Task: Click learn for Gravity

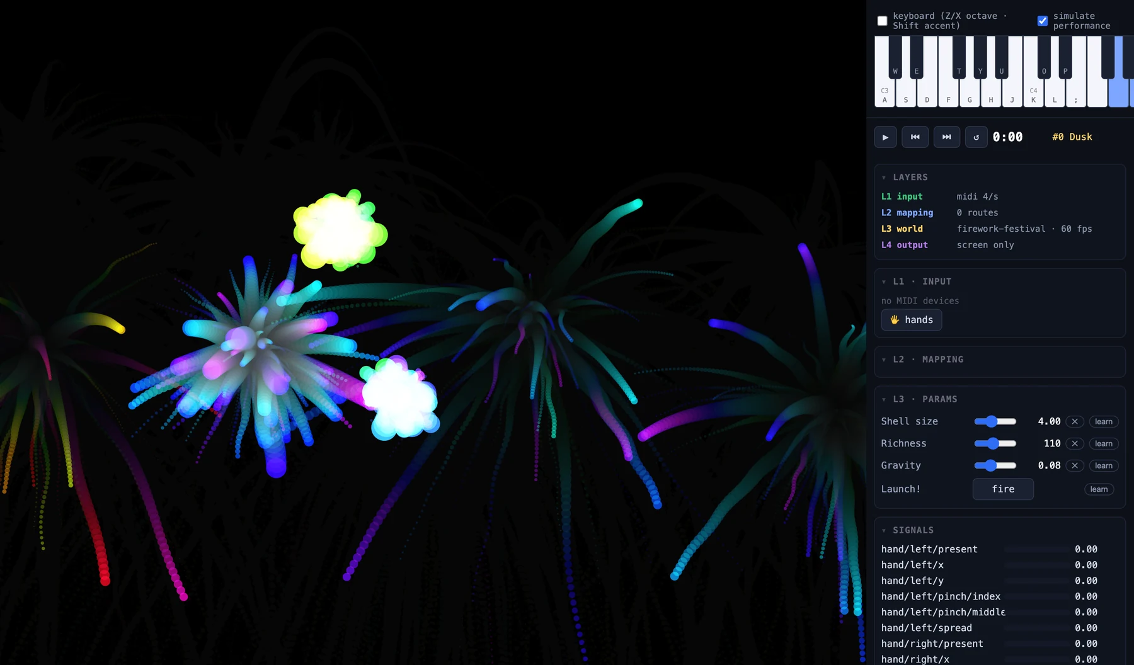Action: click(x=1103, y=466)
